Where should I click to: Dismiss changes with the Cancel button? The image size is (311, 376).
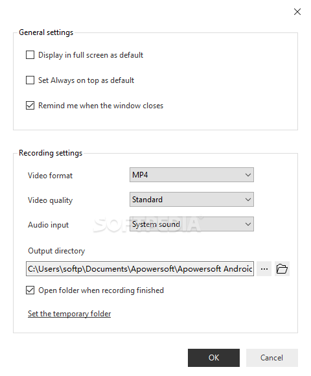[x=272, y=358]
